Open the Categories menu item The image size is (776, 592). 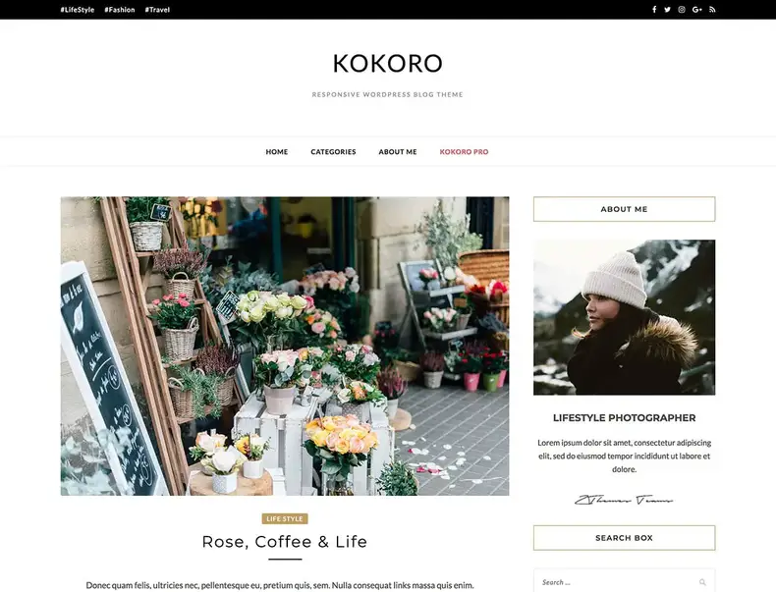[333, 152]
